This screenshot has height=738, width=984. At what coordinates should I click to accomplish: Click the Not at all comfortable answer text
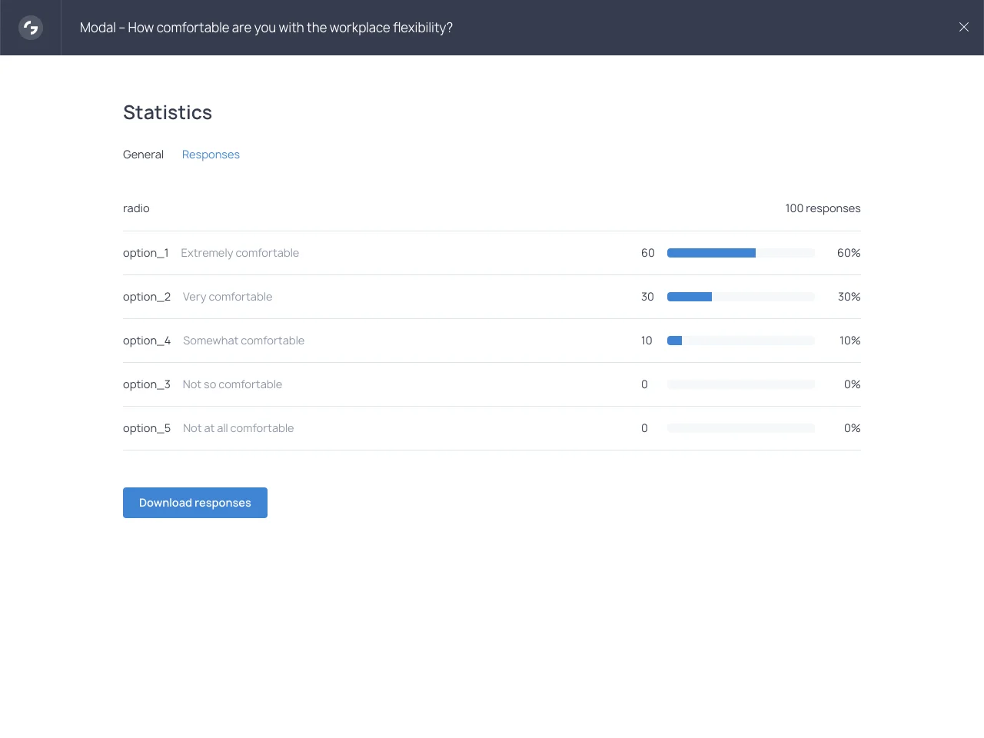tap(238, 428)
